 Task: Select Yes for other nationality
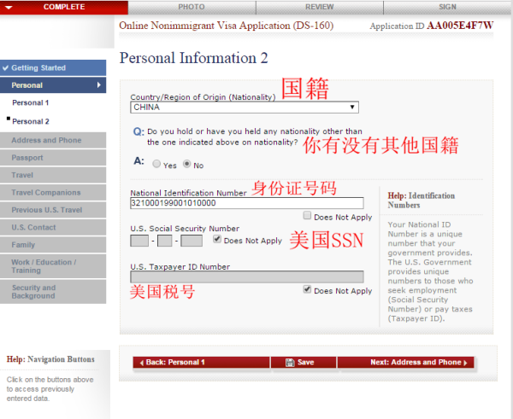(156, 165)
